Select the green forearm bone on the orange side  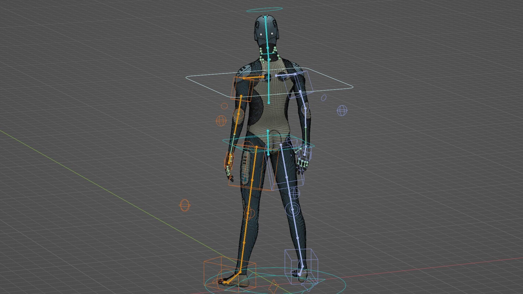(232, 144)
